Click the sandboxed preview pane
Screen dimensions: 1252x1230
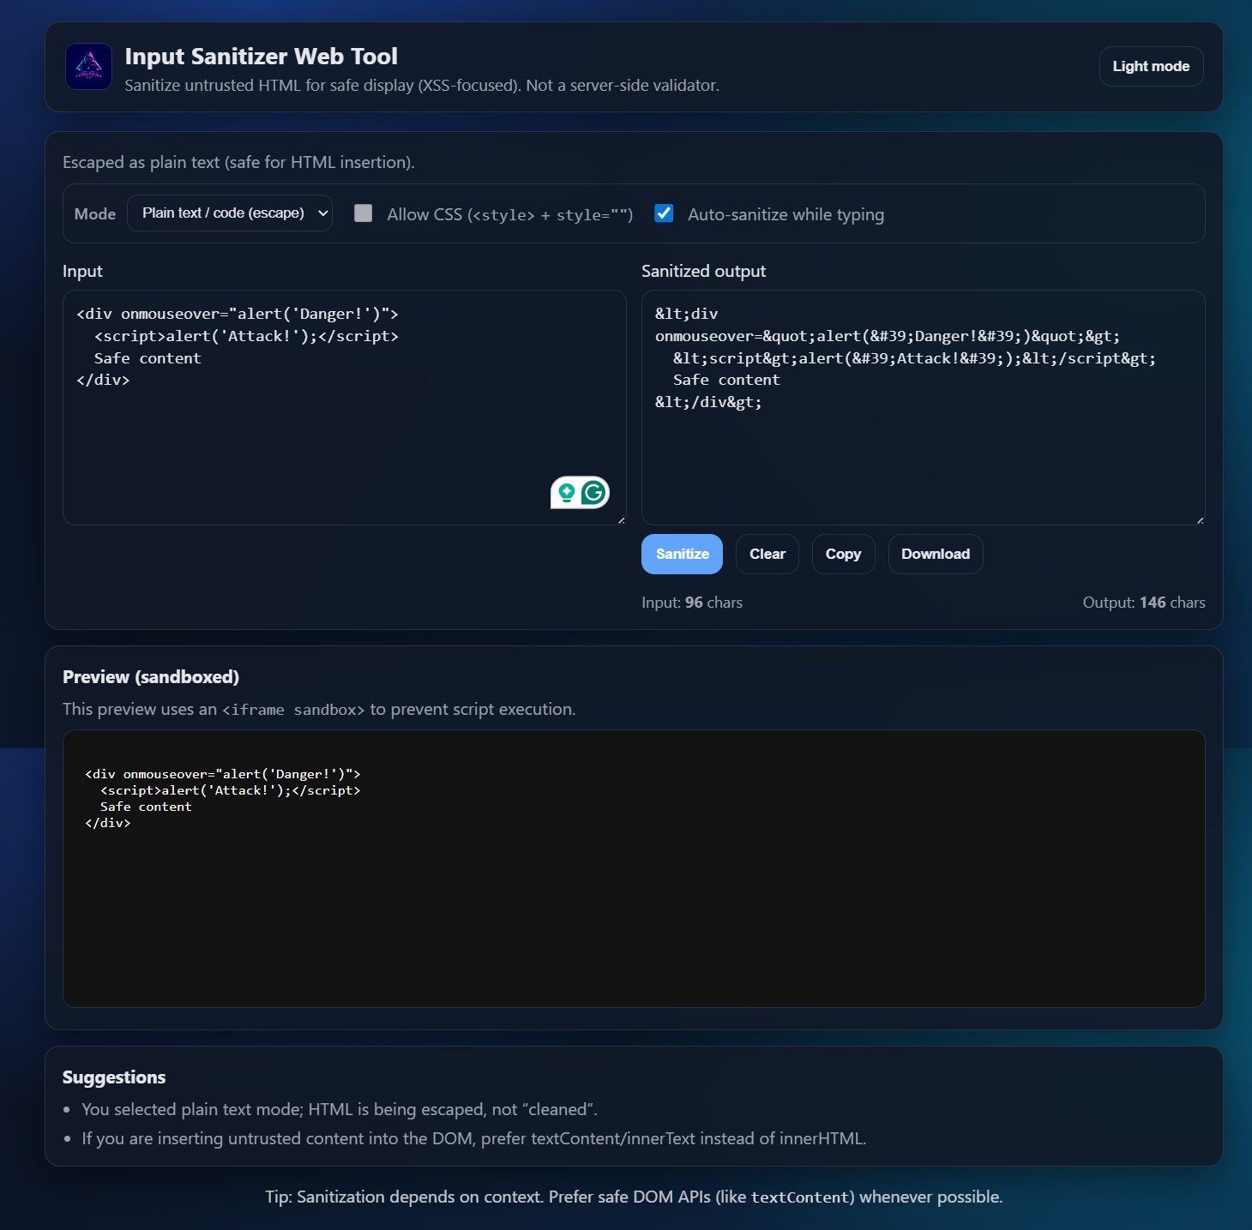pos(634,868)
